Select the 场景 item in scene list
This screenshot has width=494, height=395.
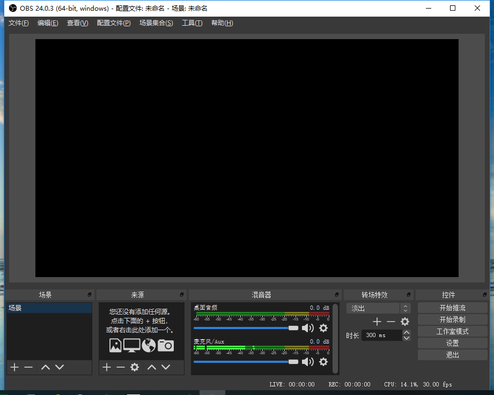tap(49, 308)
